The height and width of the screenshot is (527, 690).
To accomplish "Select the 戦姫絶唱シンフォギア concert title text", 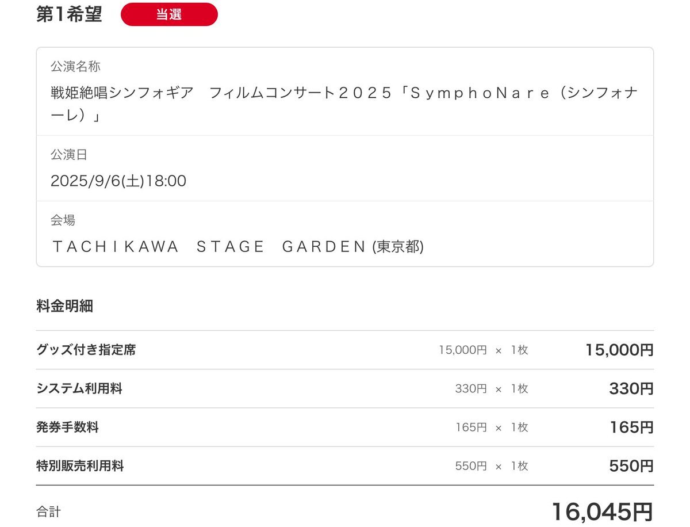I will 344,104.
